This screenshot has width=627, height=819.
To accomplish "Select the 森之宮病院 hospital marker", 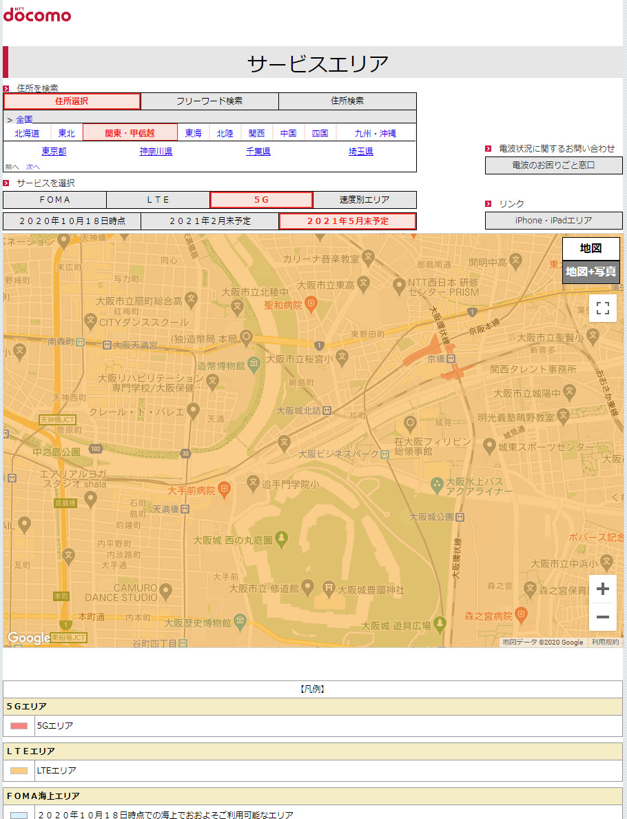I will tap(520, 616).
